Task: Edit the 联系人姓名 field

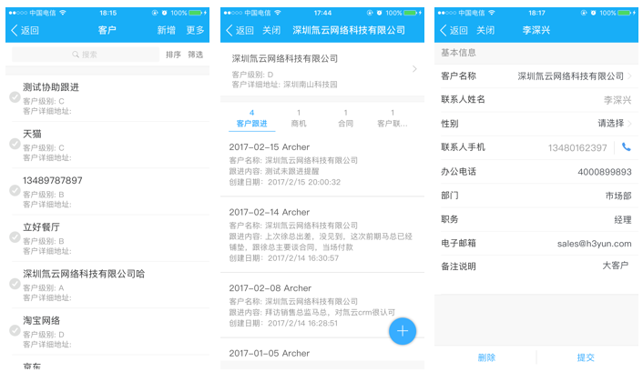Action: pos(536,99)
